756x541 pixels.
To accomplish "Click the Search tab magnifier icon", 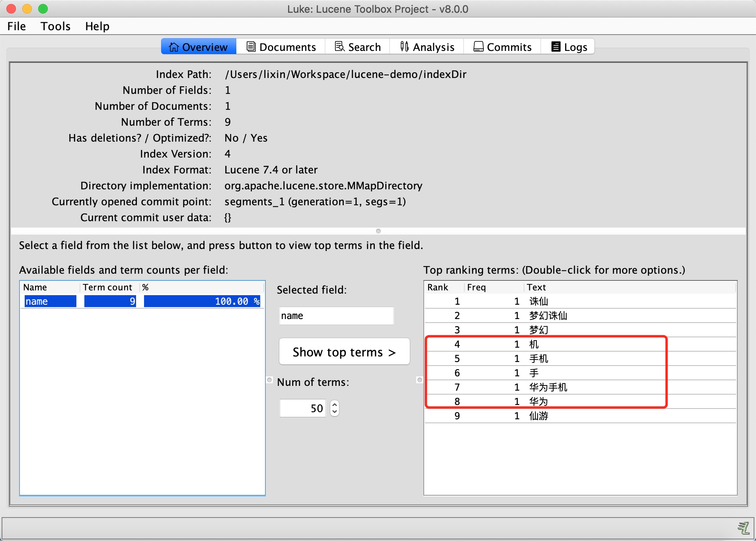I will click(339, 47).
